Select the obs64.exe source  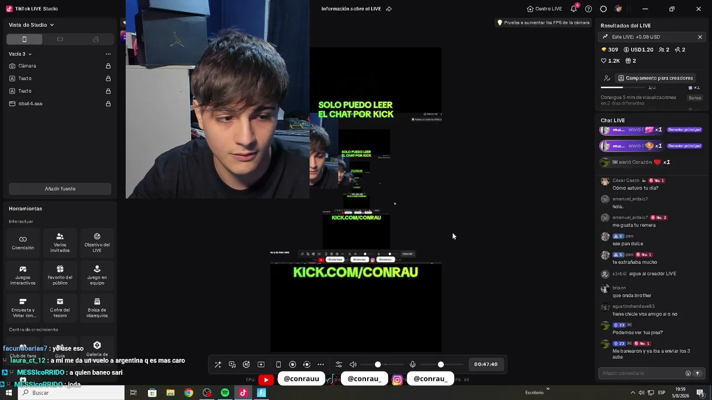pos(60,104)
